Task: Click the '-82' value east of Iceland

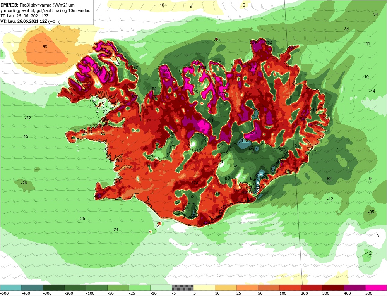Action: click(x=329, y=179)
